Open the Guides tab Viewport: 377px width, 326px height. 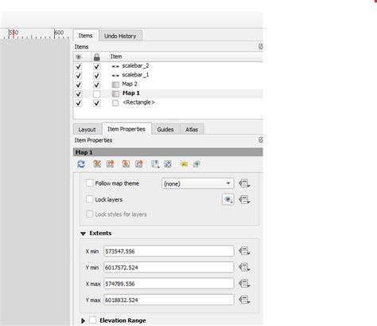click(x=165, y=129)
